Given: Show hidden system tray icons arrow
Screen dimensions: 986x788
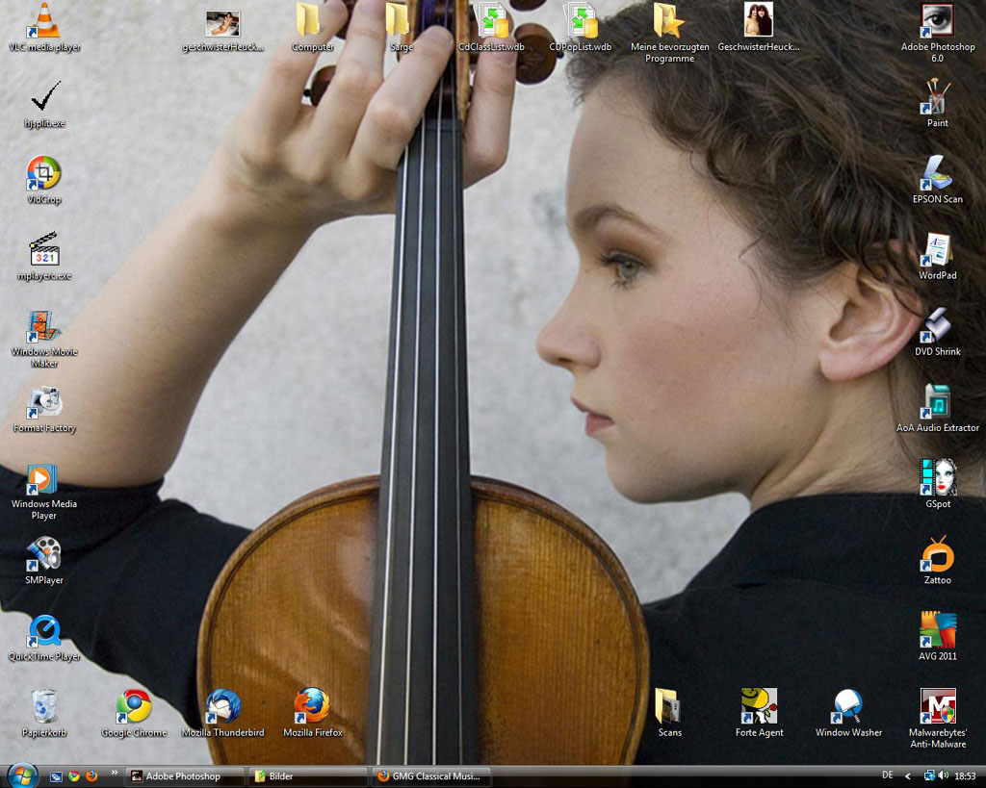Looking at the screenshot, I should coord(908,775).
